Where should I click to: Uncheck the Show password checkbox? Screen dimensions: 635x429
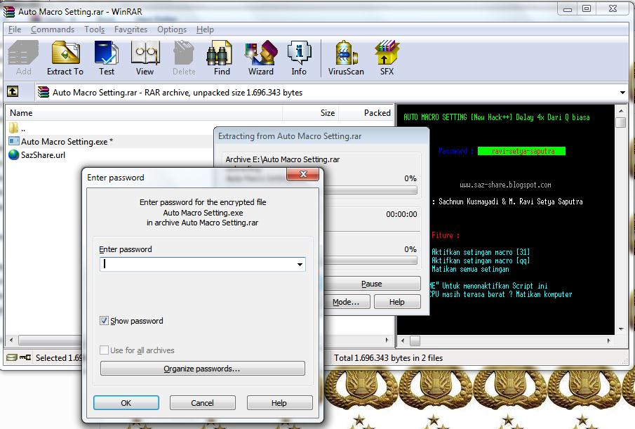[x=104, y=321]
